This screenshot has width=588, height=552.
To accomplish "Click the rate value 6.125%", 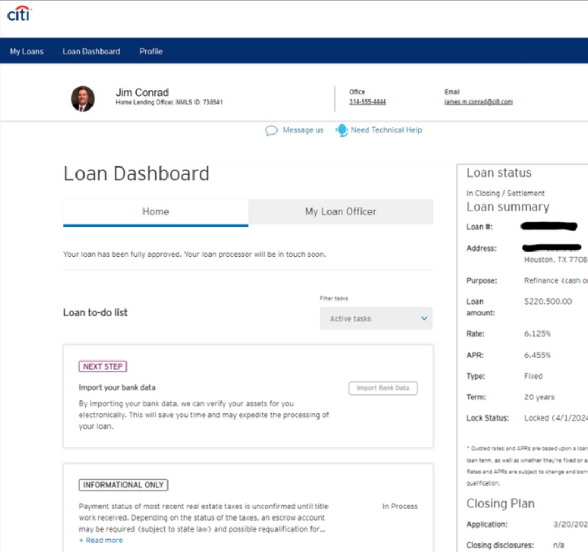I will tap(537, 334).
